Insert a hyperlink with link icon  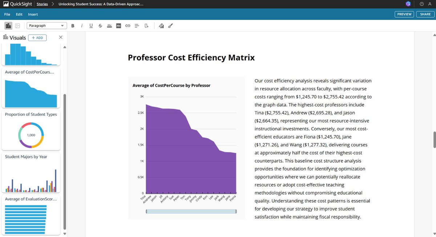click(128, 26)
